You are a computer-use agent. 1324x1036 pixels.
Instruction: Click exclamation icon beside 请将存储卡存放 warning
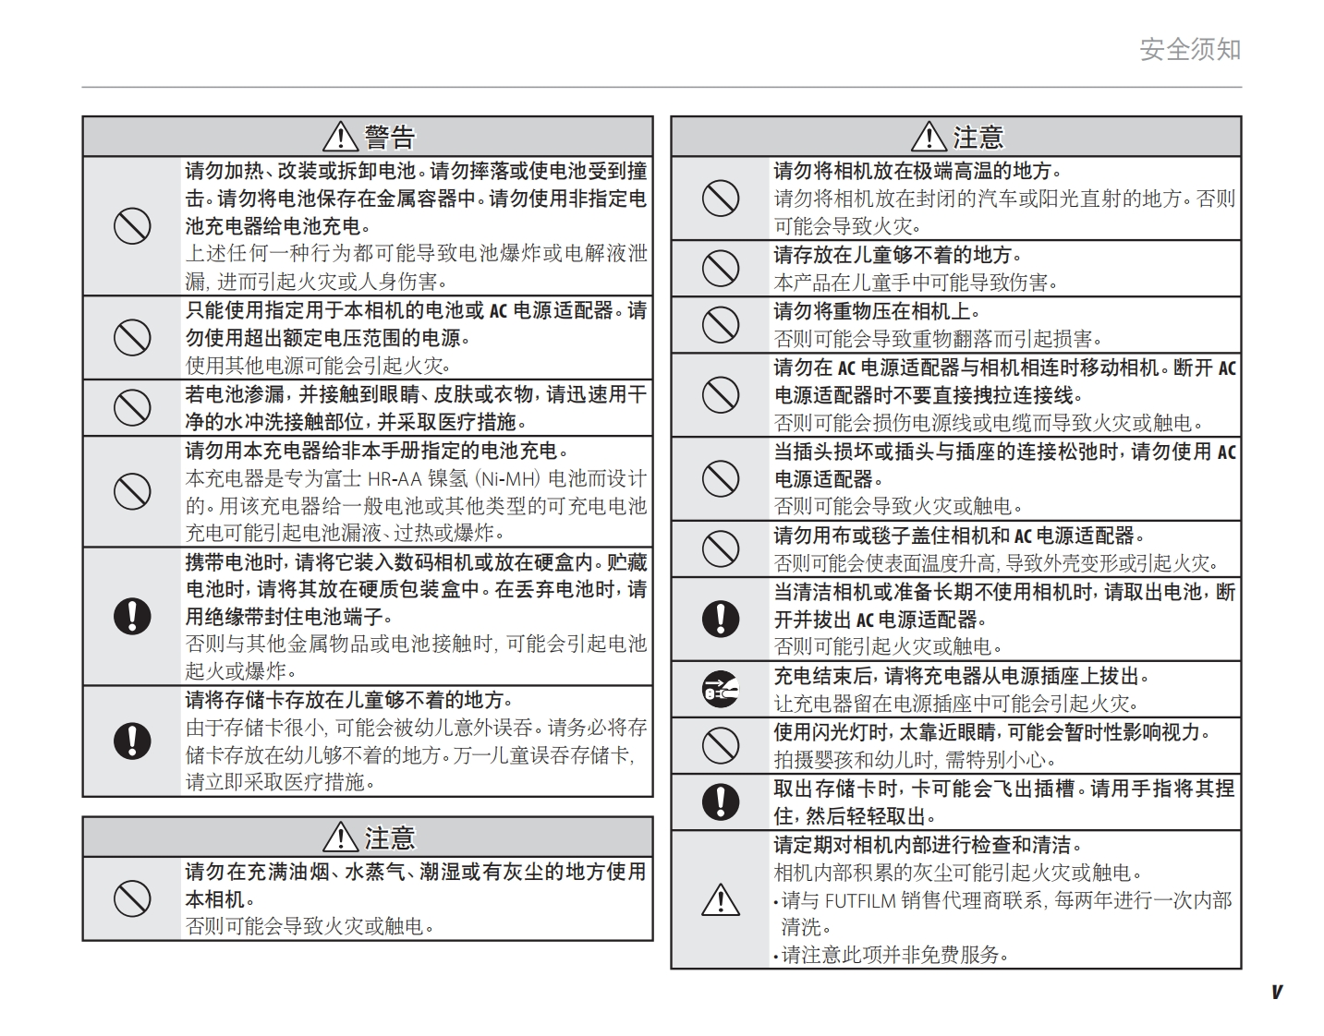pyautogui.click(x=132, y=741)
